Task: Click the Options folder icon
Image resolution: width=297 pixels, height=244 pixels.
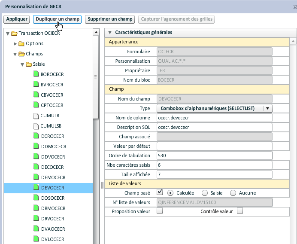Action: (21, 43)
